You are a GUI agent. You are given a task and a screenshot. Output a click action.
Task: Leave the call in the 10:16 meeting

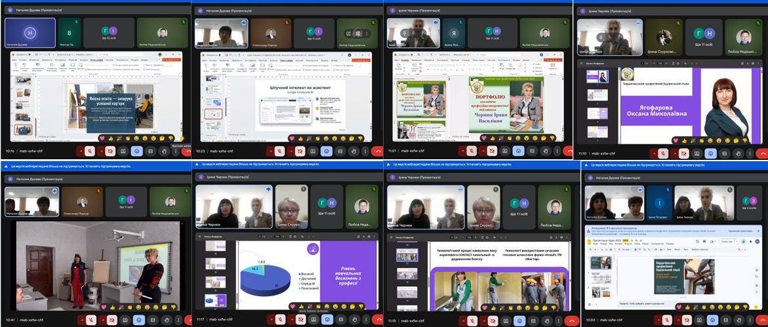188,151
